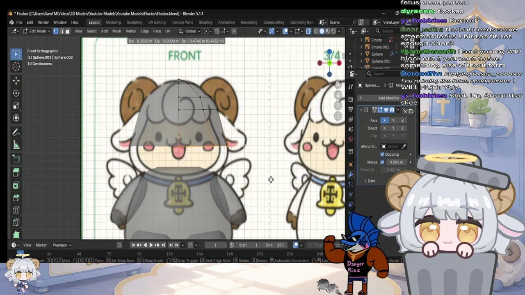The width and height of the screenshot is (525, 295).
Task: Open the Mirror modifier extras dropdown
Action: [397, 110]
